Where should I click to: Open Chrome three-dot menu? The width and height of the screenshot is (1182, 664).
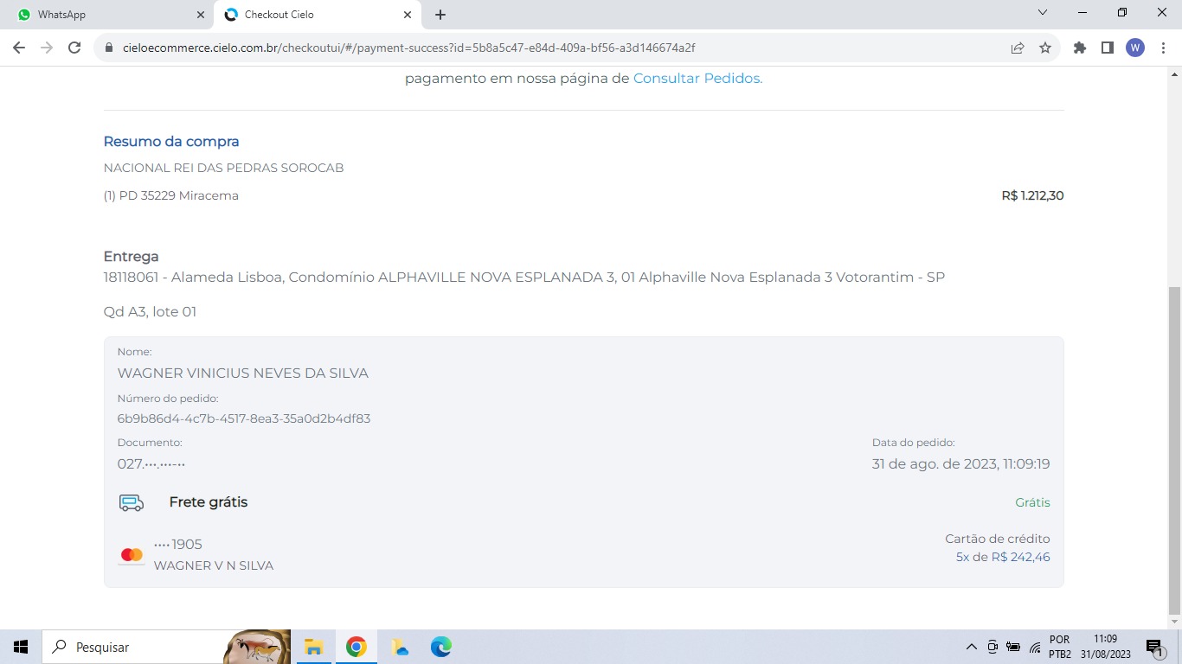click(x=1162, y=48)
